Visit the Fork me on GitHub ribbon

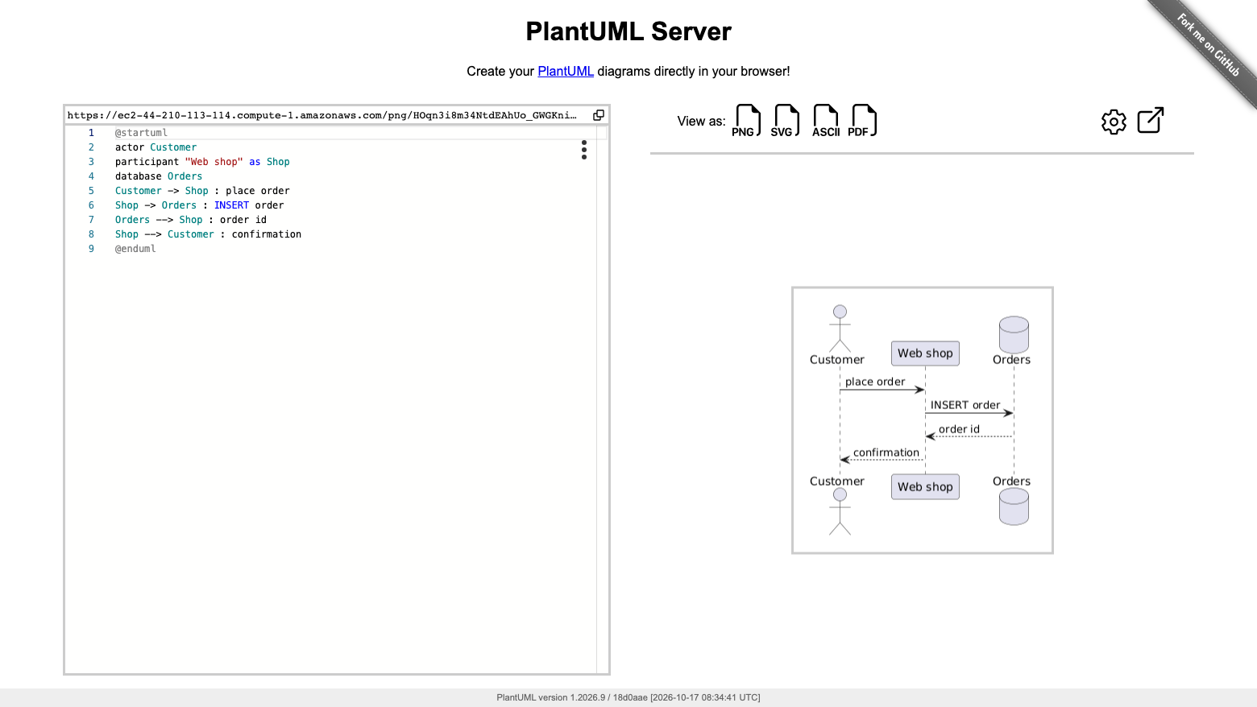coord(1207,47)
